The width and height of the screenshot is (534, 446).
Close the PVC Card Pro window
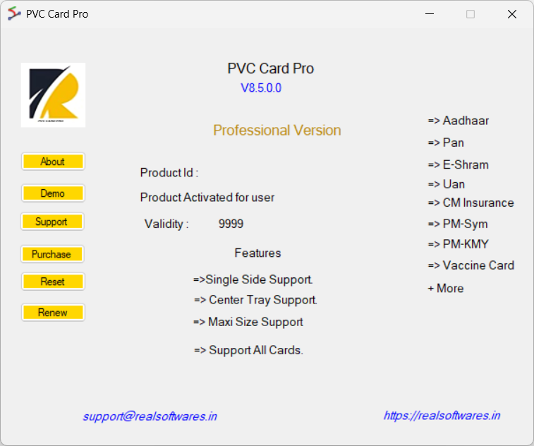512,14
